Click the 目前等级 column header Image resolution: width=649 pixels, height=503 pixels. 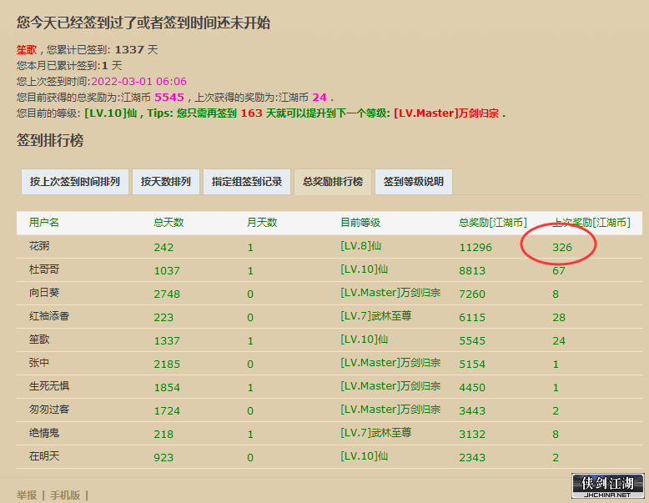[x=360, y=223]
